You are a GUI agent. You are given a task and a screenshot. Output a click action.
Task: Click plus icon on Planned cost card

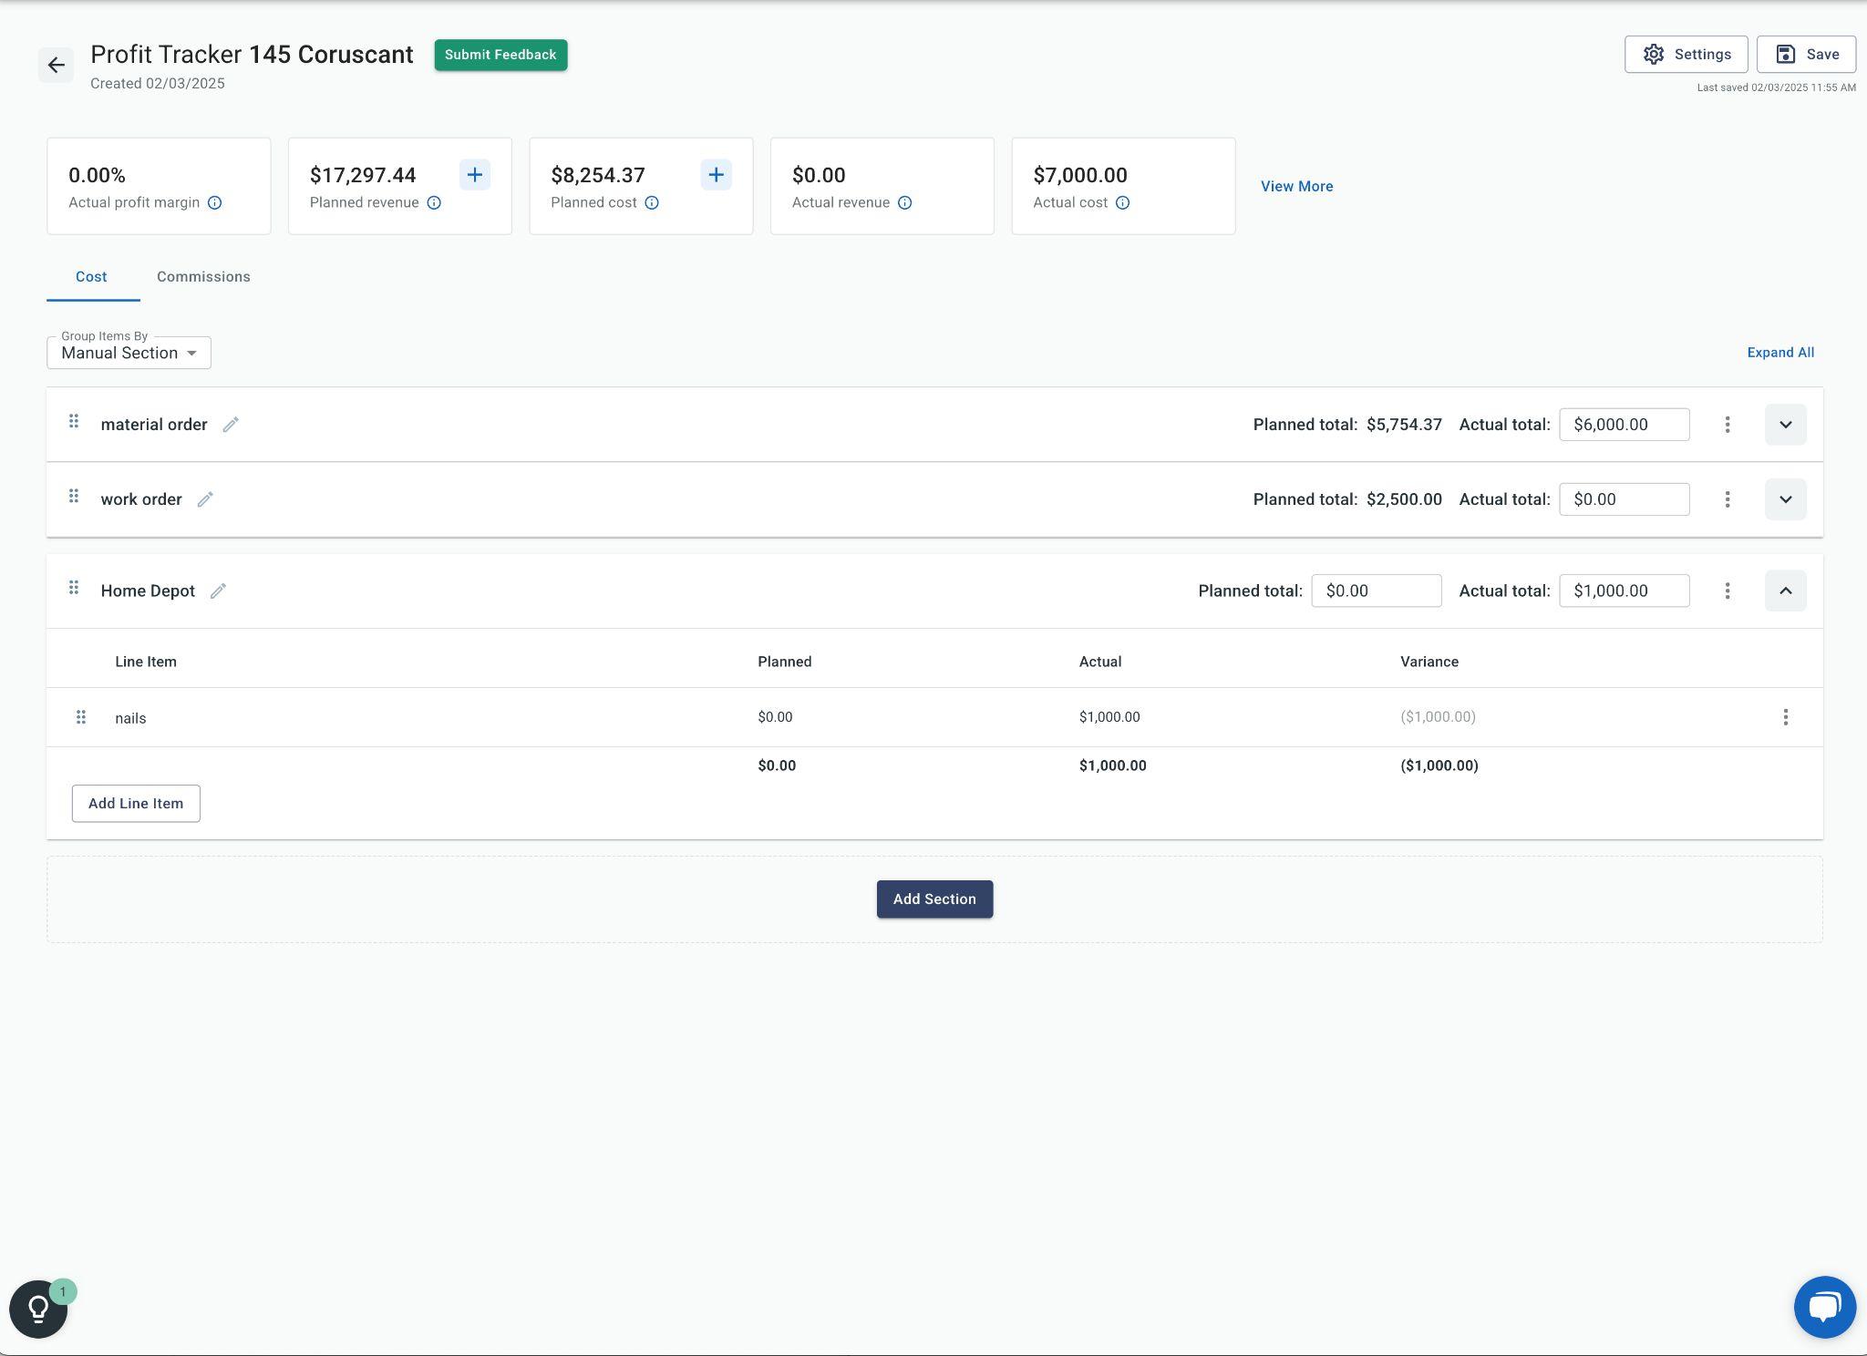(x=716, y=175)
